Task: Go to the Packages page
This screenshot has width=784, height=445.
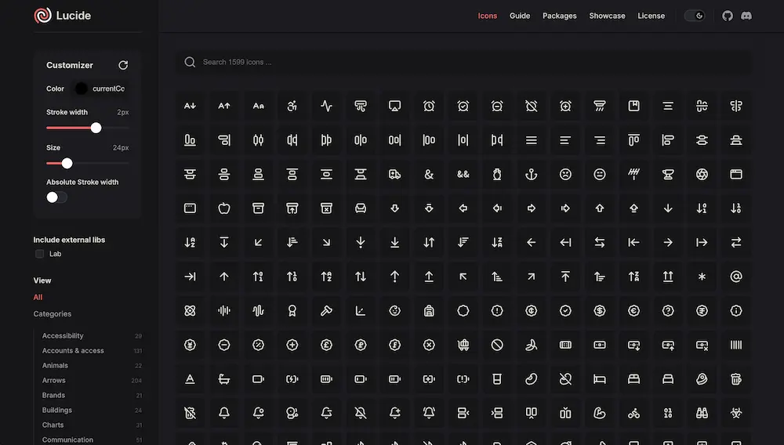Action: pos(559,16)
